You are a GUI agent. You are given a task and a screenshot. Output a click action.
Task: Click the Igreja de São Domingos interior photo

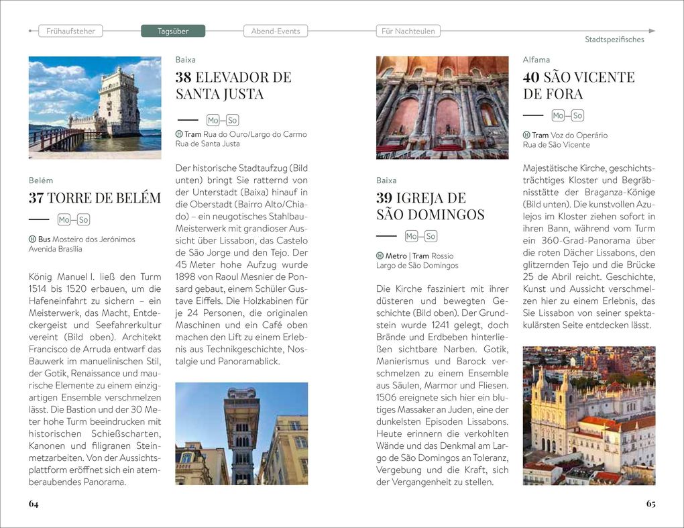tap(443, 107)
